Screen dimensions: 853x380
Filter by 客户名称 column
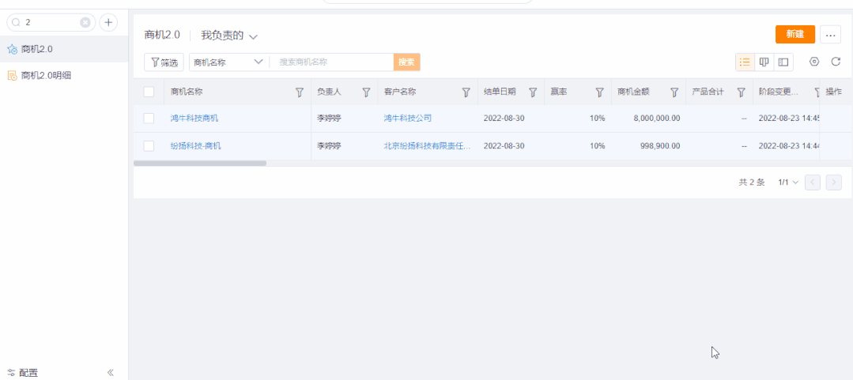tap(466, 92)
